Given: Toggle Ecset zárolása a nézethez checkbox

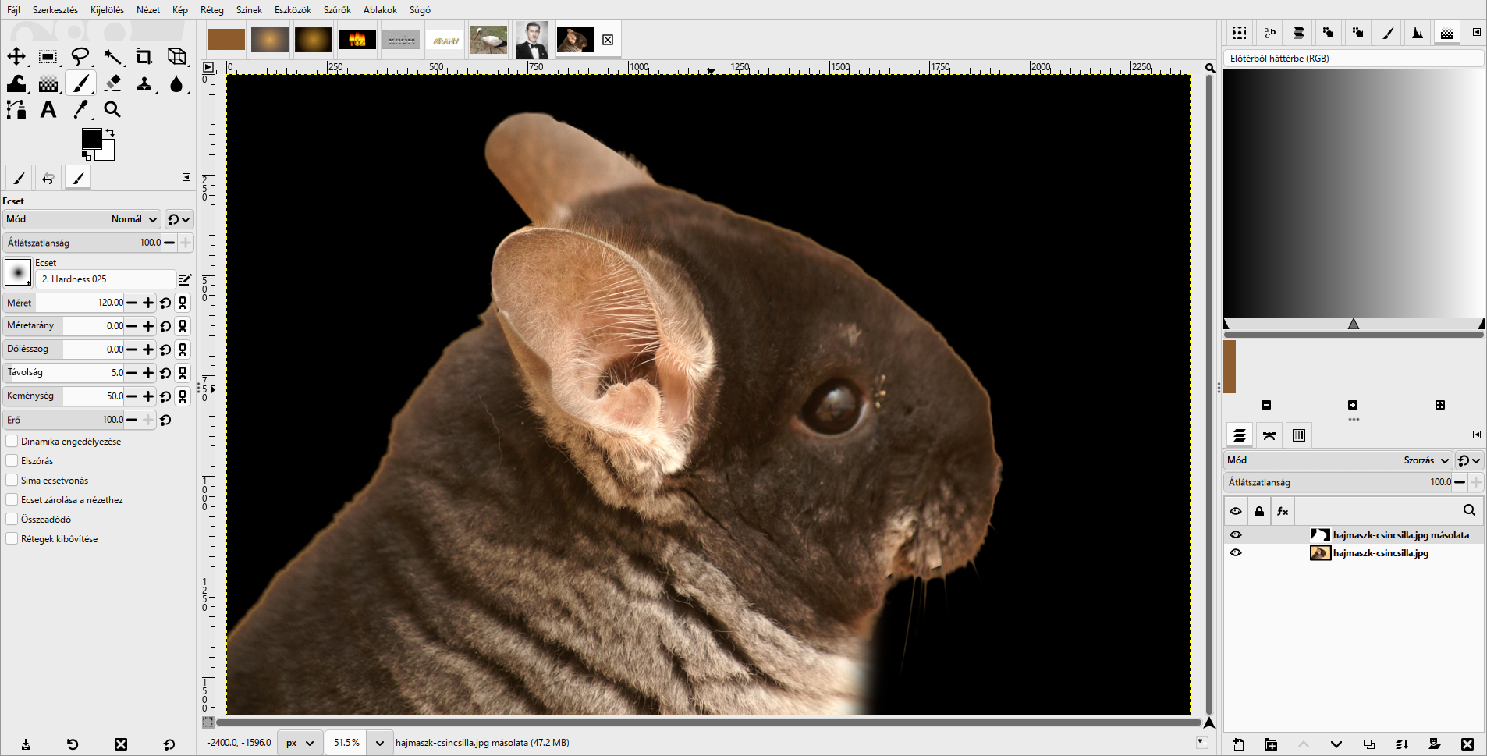Looking at the screenshot, I should click(12, 499).
